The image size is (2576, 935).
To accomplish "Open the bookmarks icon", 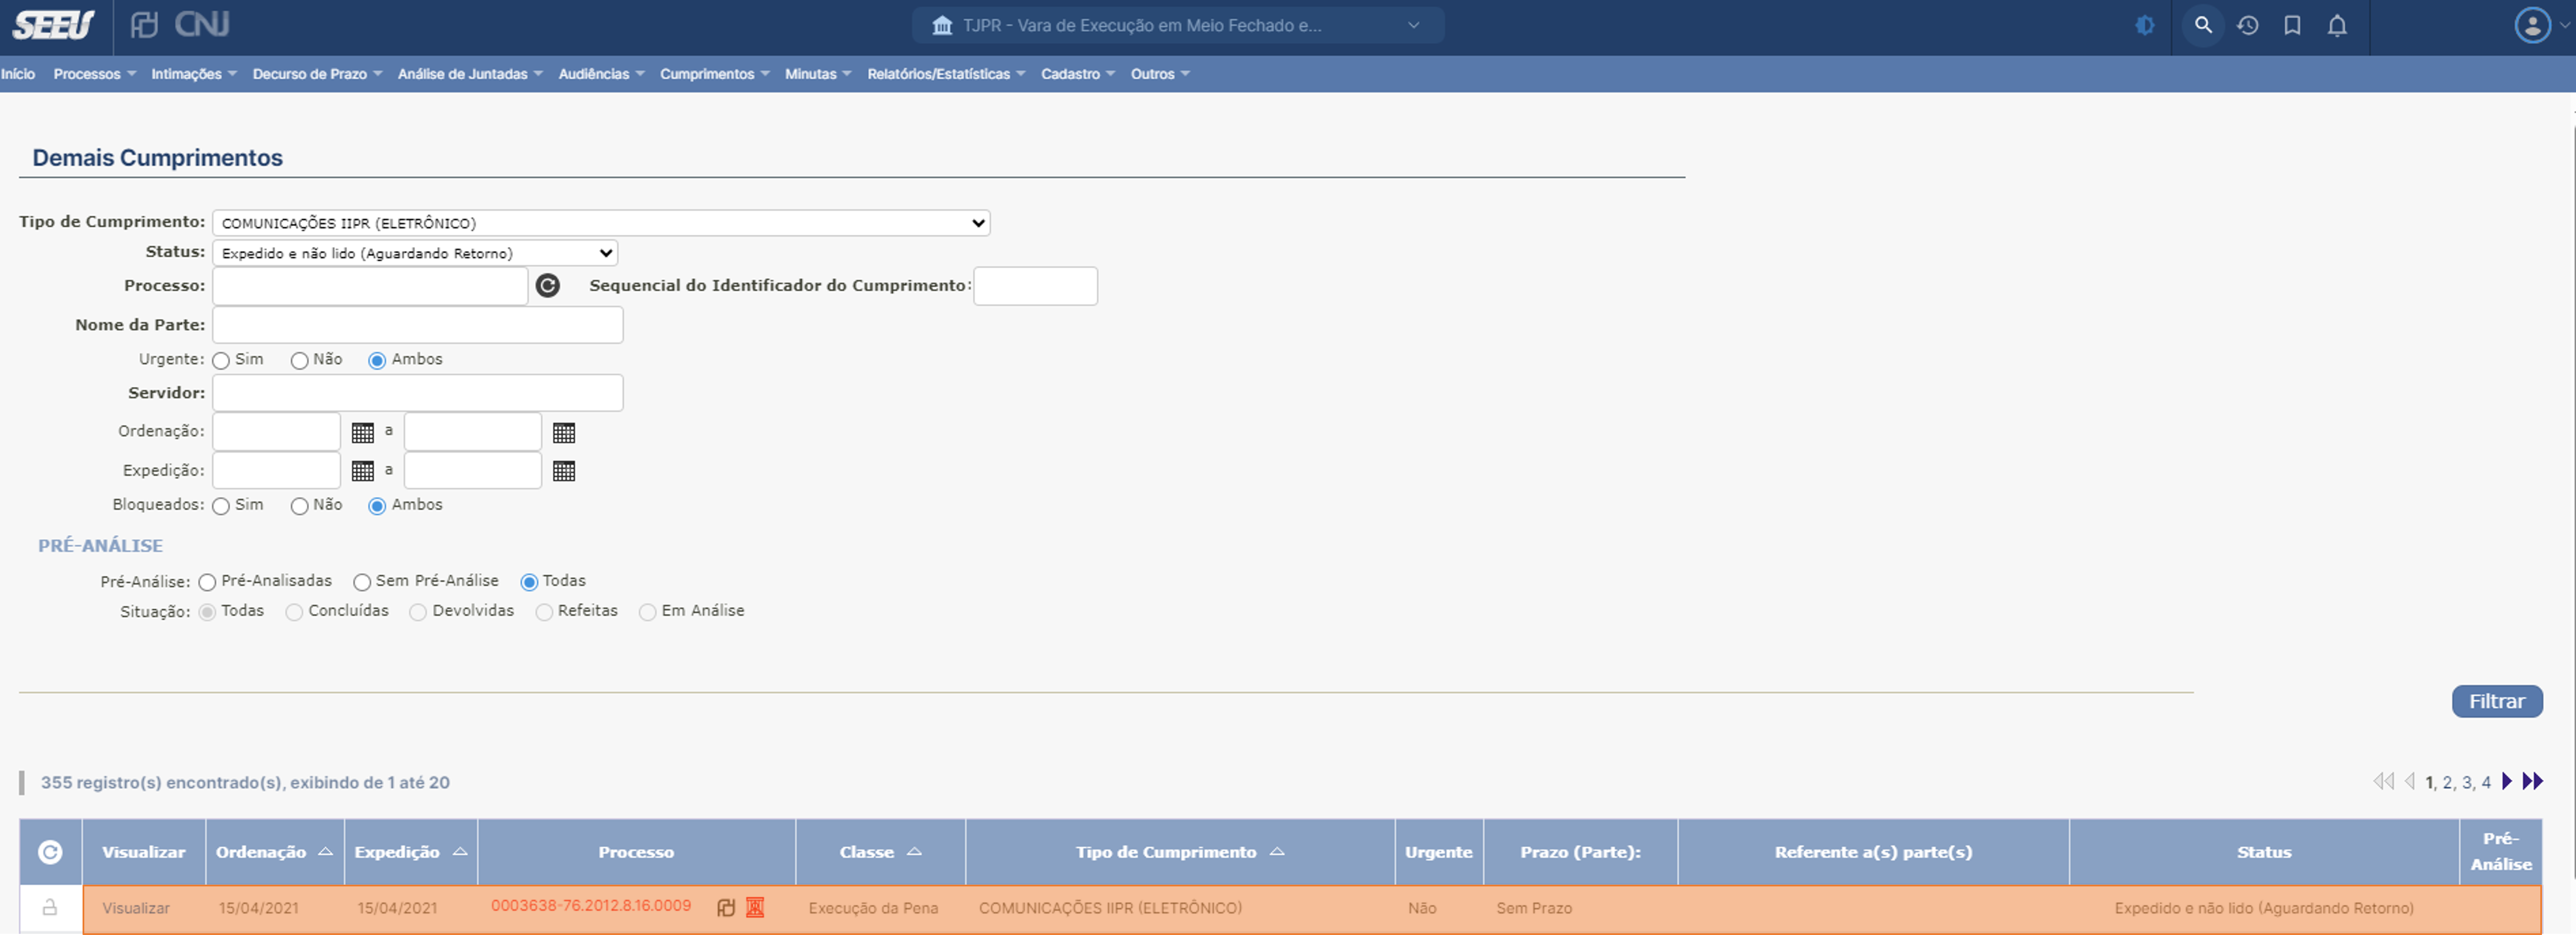I will pyautogui.click(x=2293, y=26).
